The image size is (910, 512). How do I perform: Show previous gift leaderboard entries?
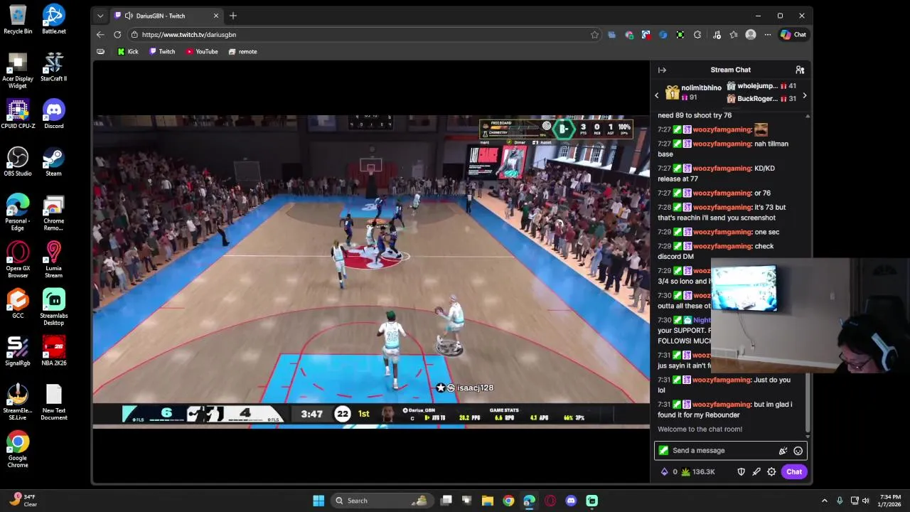click(657, 95)
